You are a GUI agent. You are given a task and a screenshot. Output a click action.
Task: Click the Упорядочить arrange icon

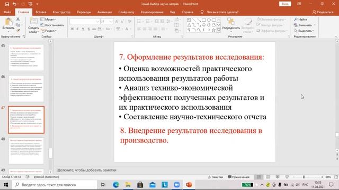pyautogui.click(x=231, y=22)
